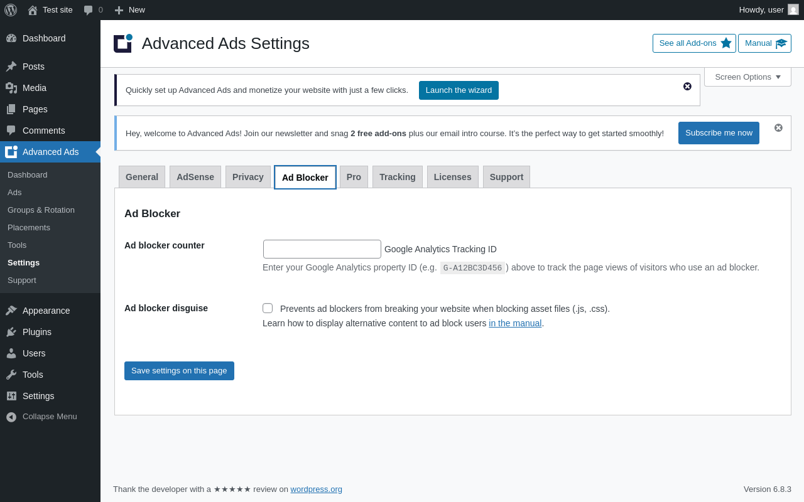Launch the setup wizard
The image size is (804, 502).
(459, 90)
